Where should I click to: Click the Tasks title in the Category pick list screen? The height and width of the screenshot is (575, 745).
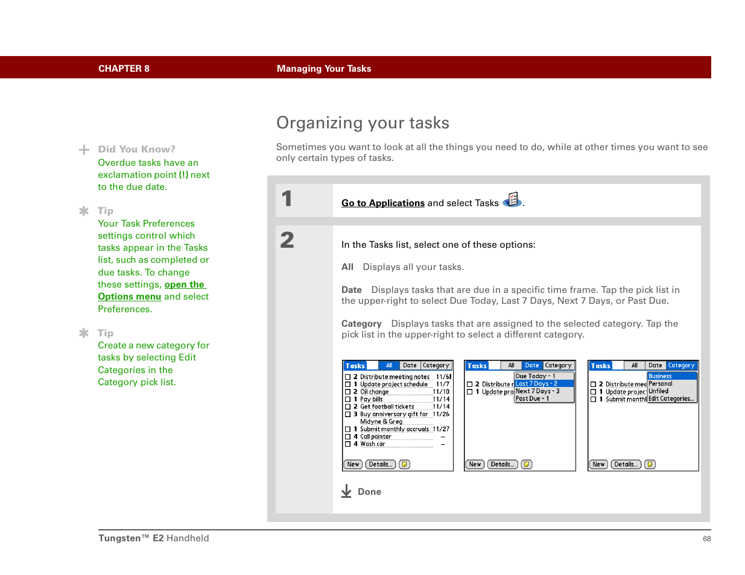(601, 366)
